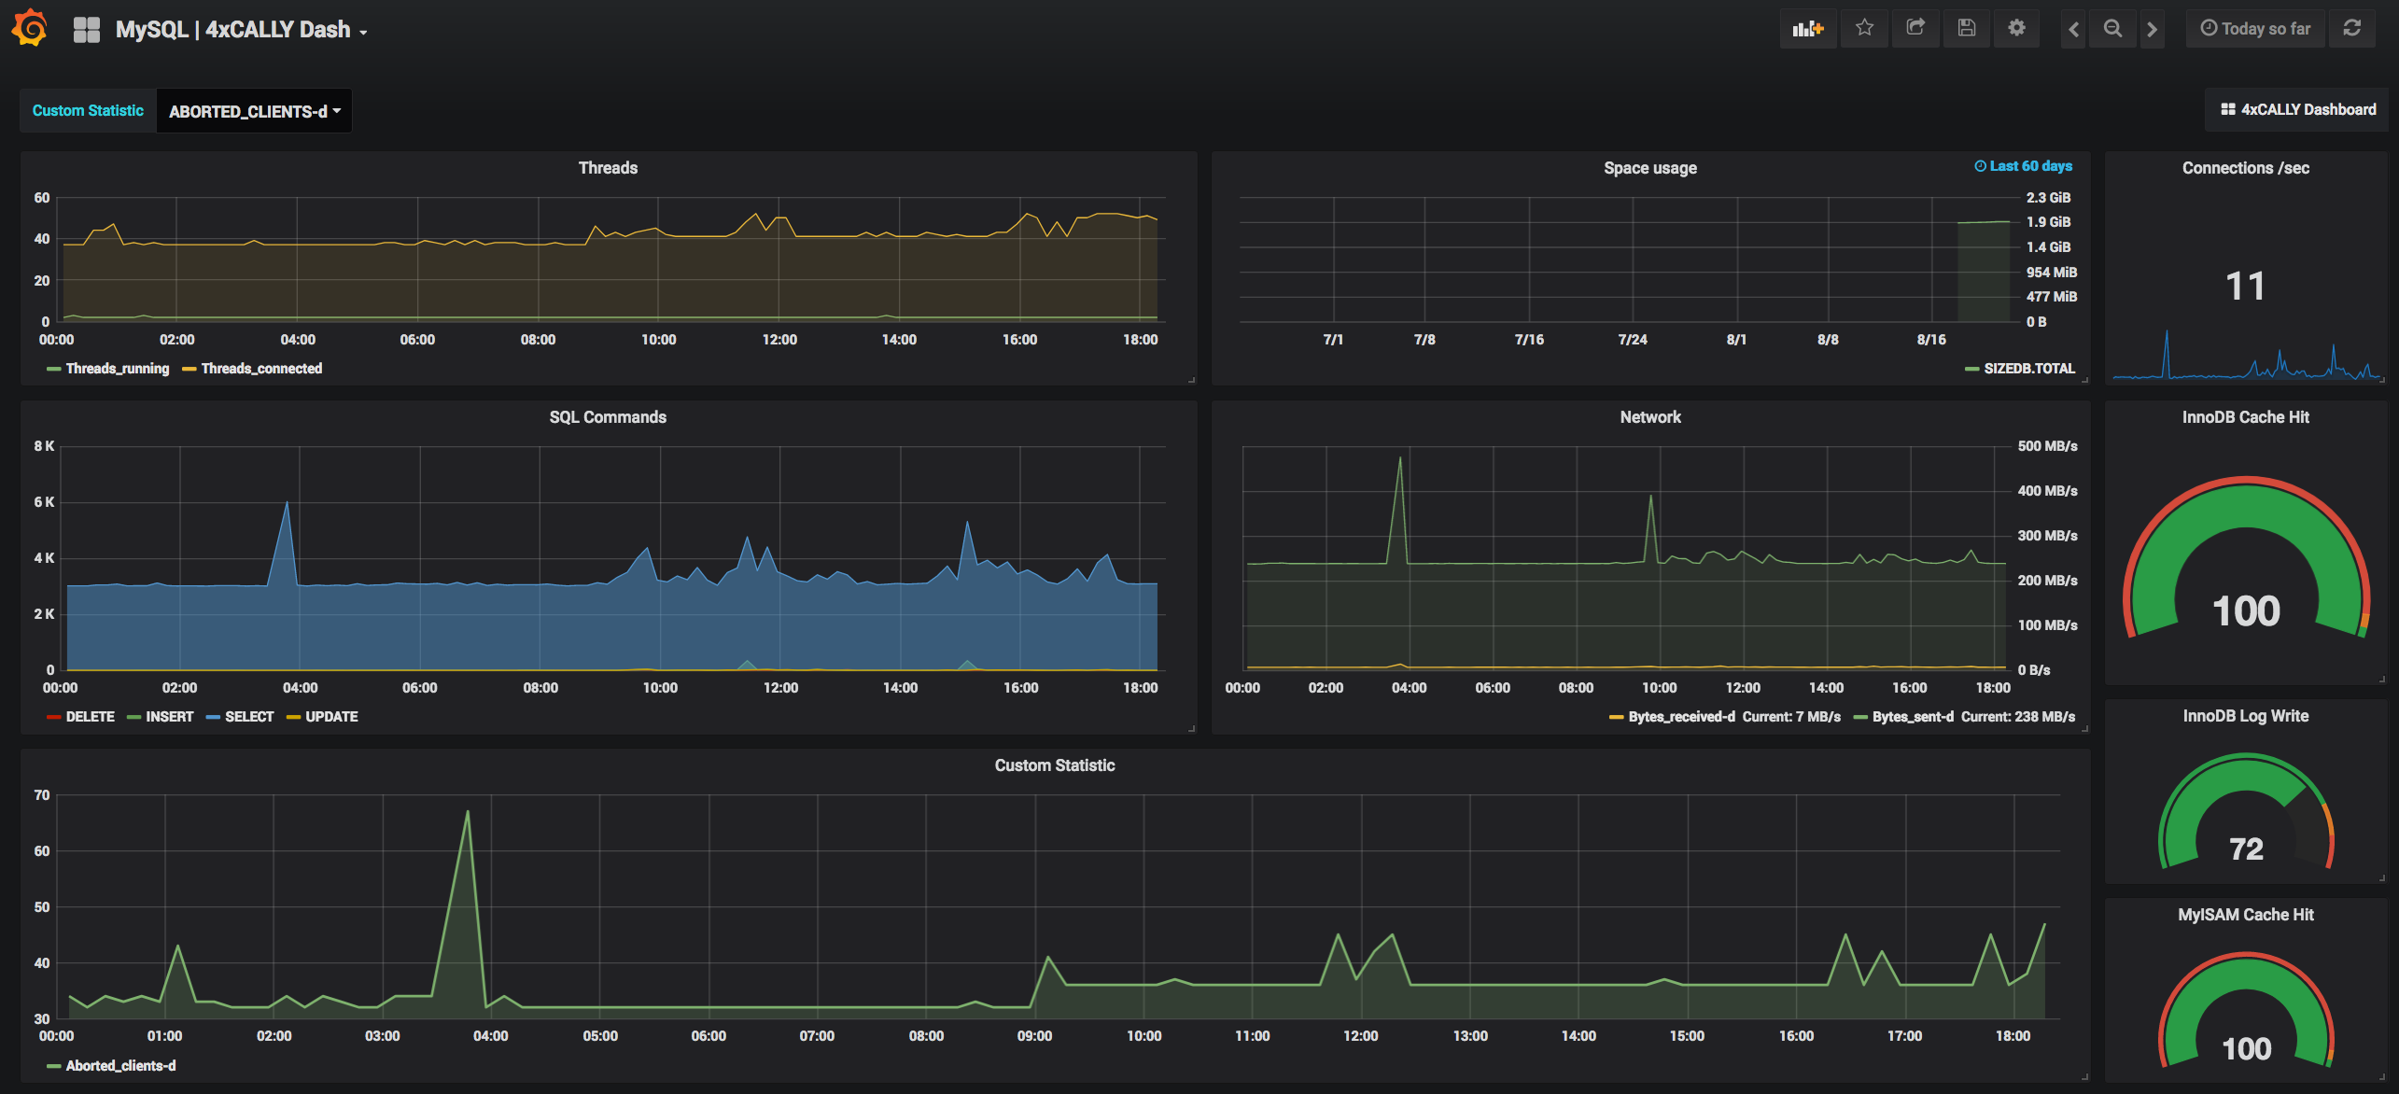
Task: Shift time range forward
Action: tap(2153, 29)
